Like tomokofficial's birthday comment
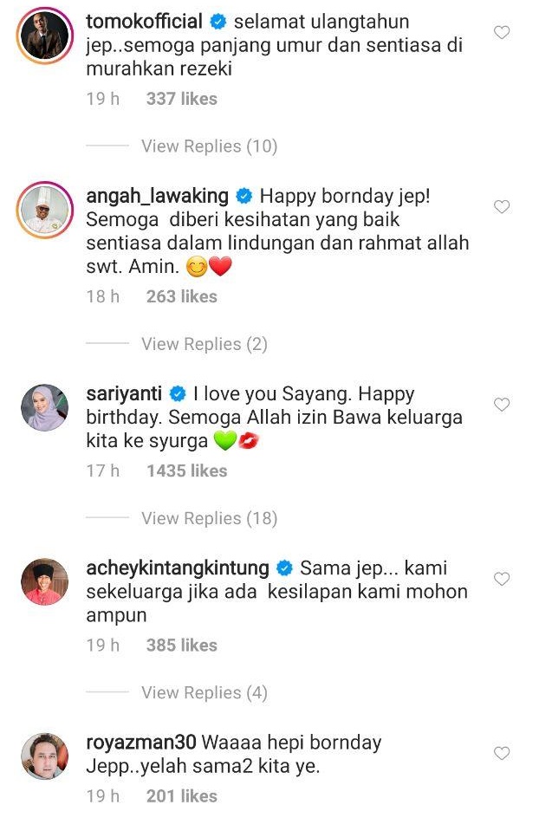Image resolution: width=539 pixels, height=824 pixels. (502, 33)
